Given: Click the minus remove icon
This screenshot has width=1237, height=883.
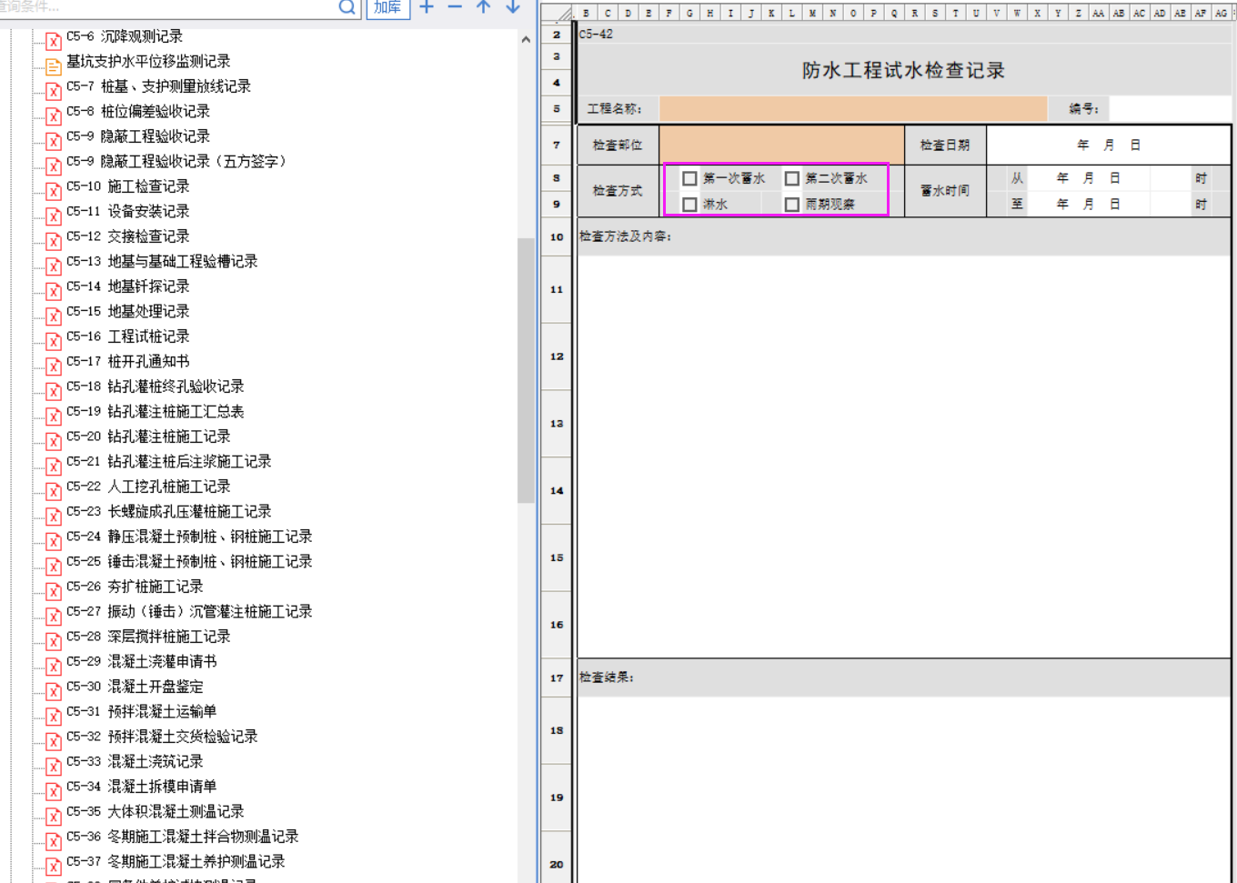Looking at the screenshot, I should click(x=455, y=7).
